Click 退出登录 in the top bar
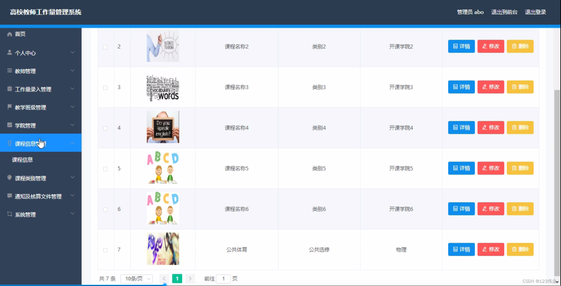 (535, 12)
